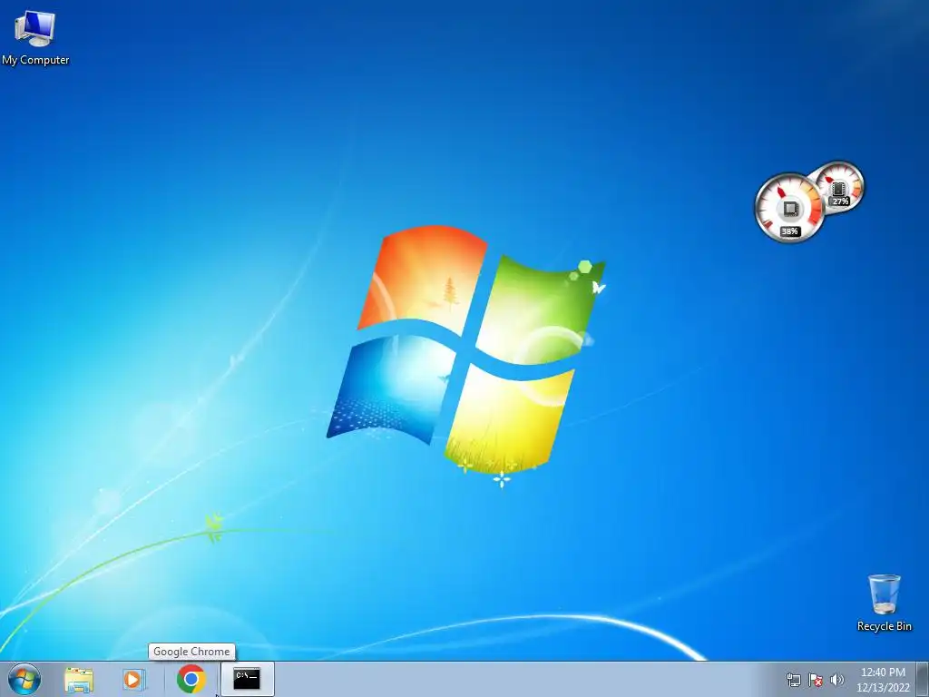
Task: Click the Show Desktop button at taskbar end
Action: coord(922,679)
